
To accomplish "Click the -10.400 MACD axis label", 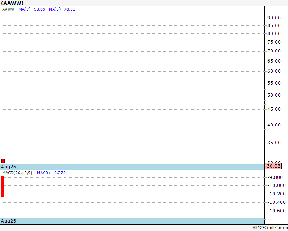I will pos(276,202).
